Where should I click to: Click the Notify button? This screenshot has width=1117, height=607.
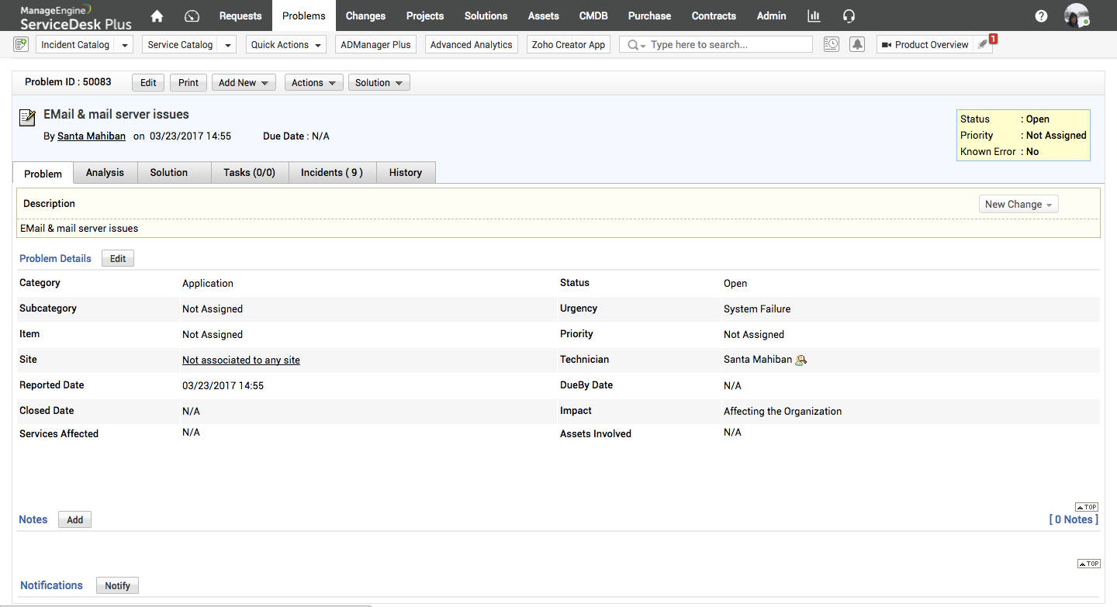[x=117, y=586]
